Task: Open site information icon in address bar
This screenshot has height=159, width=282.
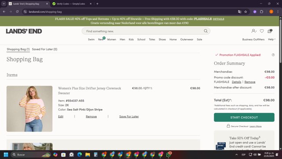Action: click(x=25, y=12)
